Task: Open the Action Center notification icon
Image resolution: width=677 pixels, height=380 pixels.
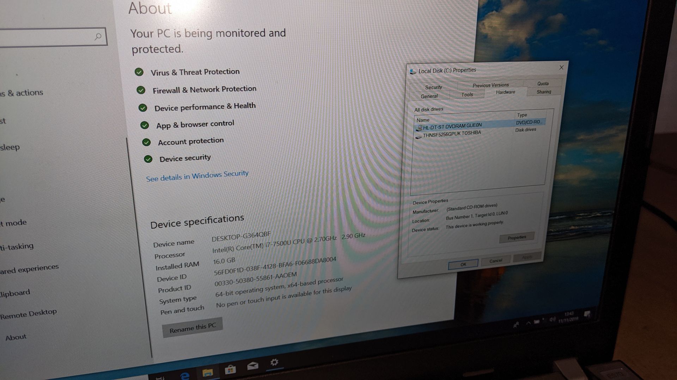Action: point(587,314)
